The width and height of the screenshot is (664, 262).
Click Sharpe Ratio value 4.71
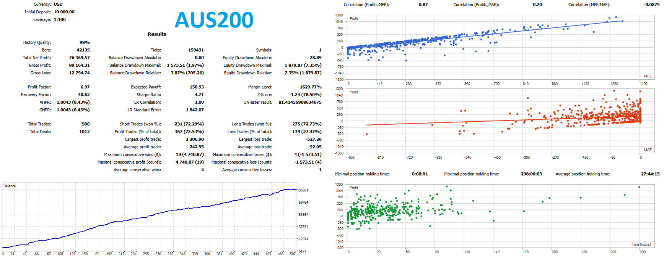(199, 95)
